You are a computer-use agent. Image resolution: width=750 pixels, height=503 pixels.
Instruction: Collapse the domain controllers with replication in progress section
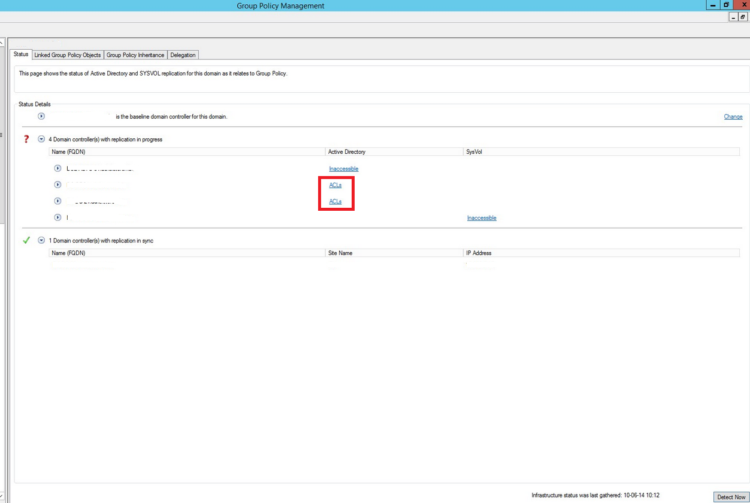[41, 138]
